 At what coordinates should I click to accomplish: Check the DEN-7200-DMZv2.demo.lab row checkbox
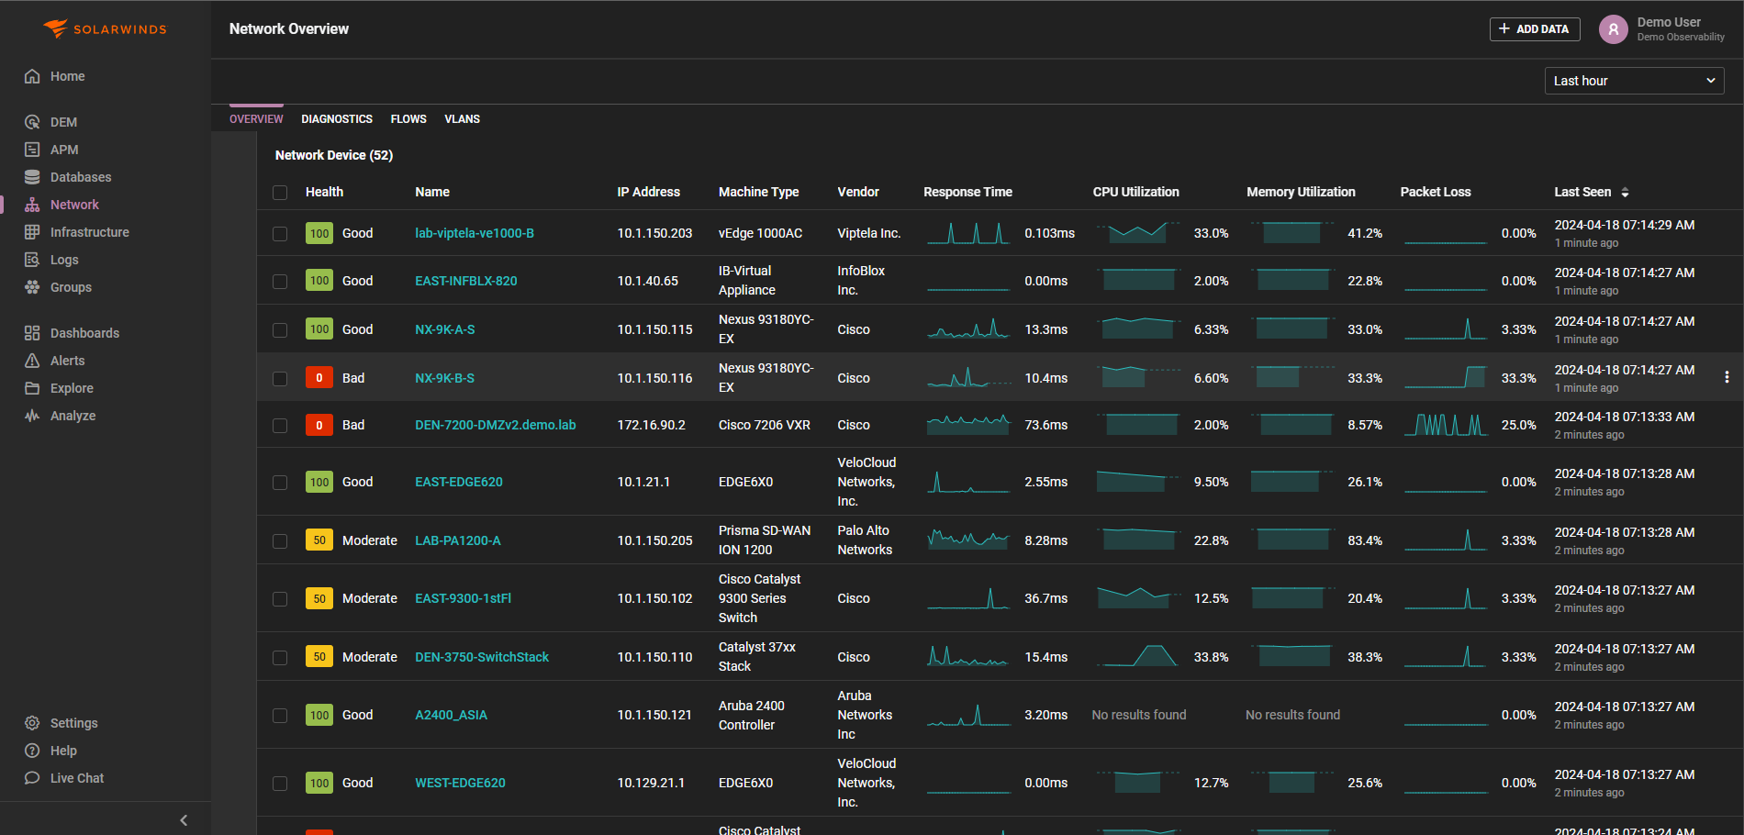coord(280,426)
